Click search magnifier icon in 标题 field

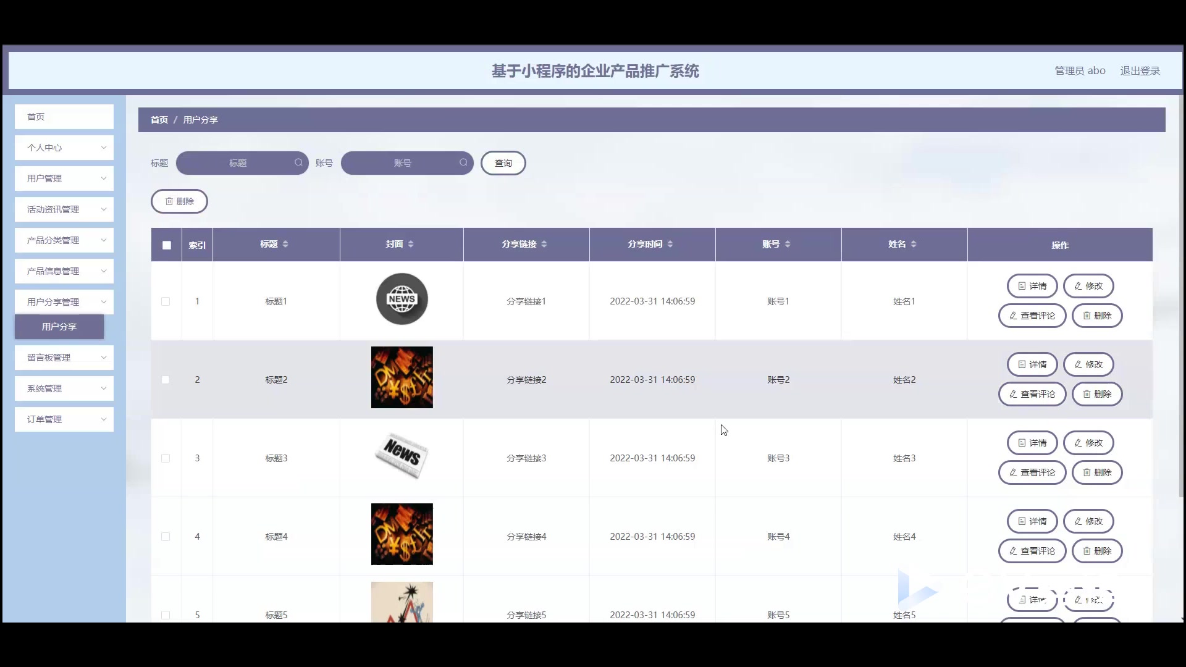click(298, 162)
